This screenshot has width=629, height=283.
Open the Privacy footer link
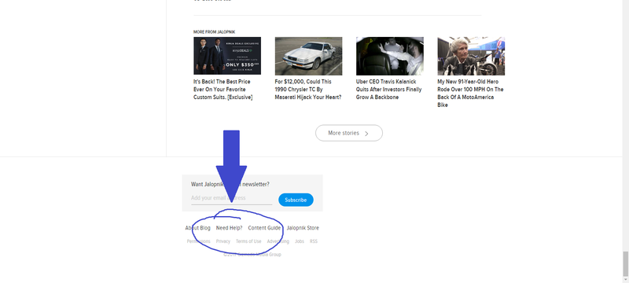click(x=223, y=241)
